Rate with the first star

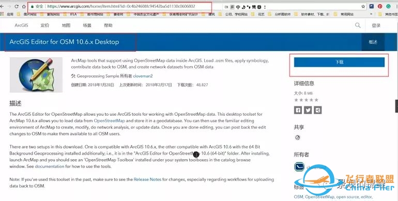pyautogui.click(x=296, y=100)
